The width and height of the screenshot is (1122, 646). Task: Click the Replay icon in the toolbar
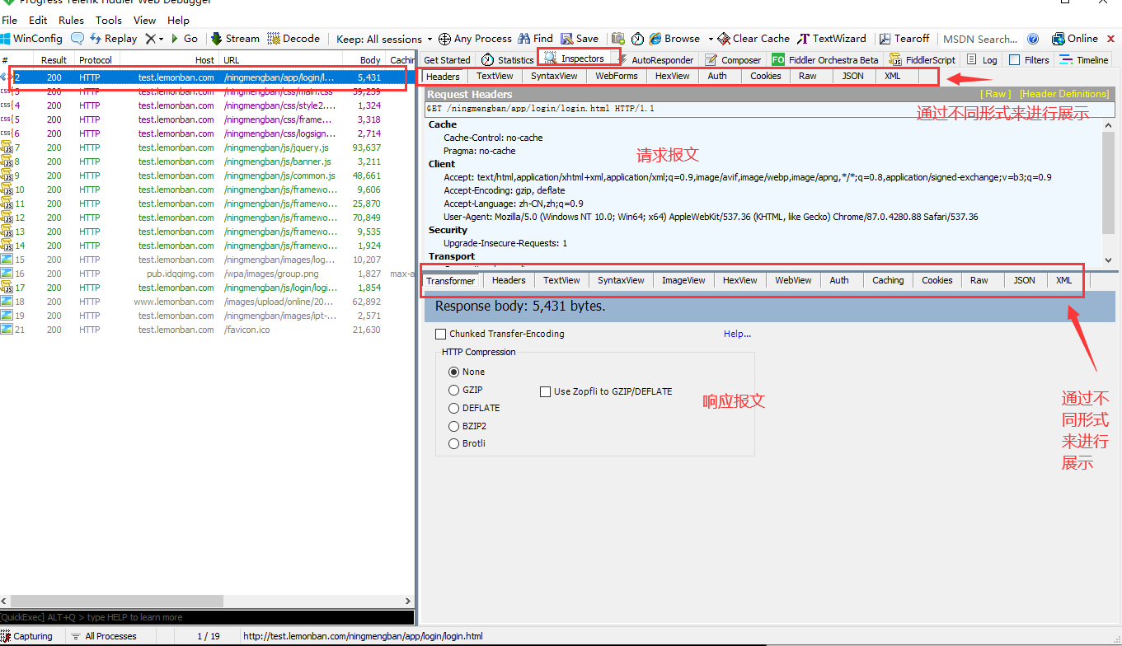pyautogui.click(x=113, y=38)
